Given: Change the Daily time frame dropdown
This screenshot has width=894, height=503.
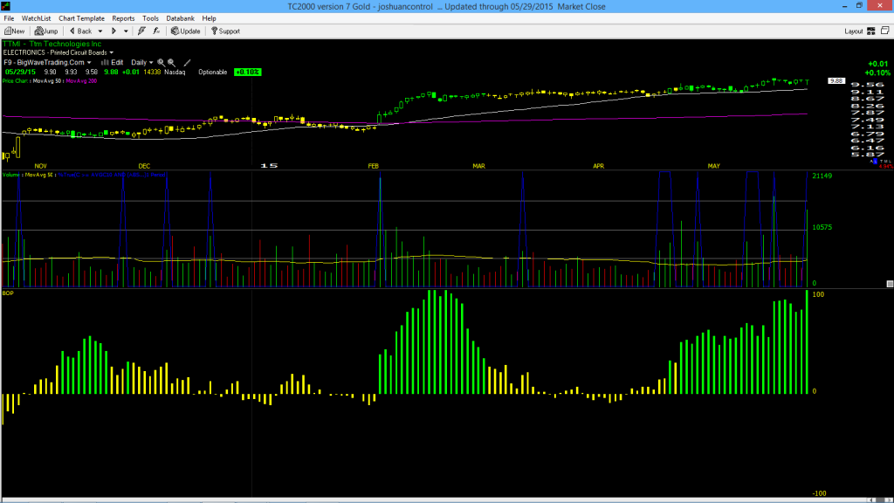Looking at the screenshot, I should 142,62.
